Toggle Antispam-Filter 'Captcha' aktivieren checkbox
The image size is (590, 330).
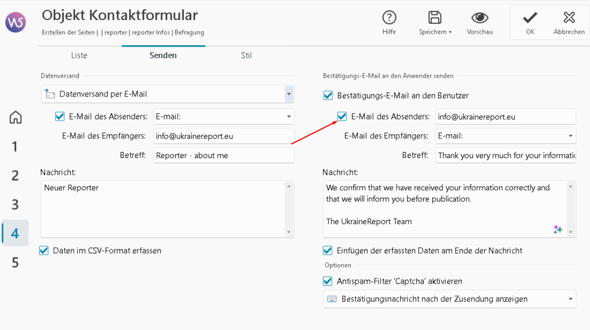328,281
